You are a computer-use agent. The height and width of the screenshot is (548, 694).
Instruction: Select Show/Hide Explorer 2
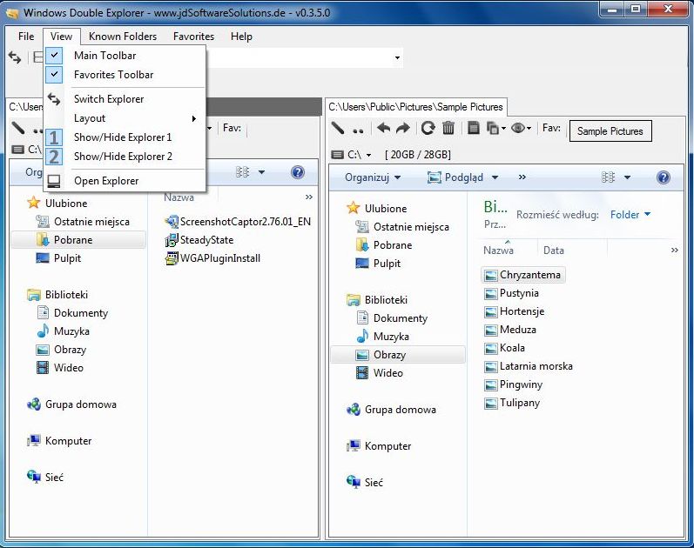(125, 156)
